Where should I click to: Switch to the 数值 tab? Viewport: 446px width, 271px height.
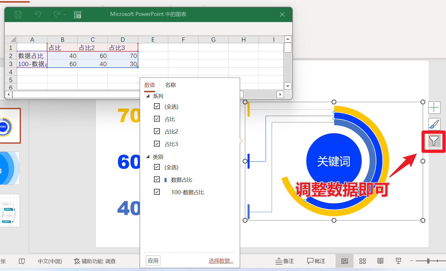coord(150,85)
